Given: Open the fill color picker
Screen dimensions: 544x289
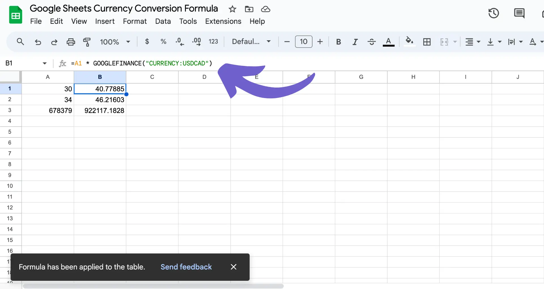Looking at the screenshot, I should point(409,42).
